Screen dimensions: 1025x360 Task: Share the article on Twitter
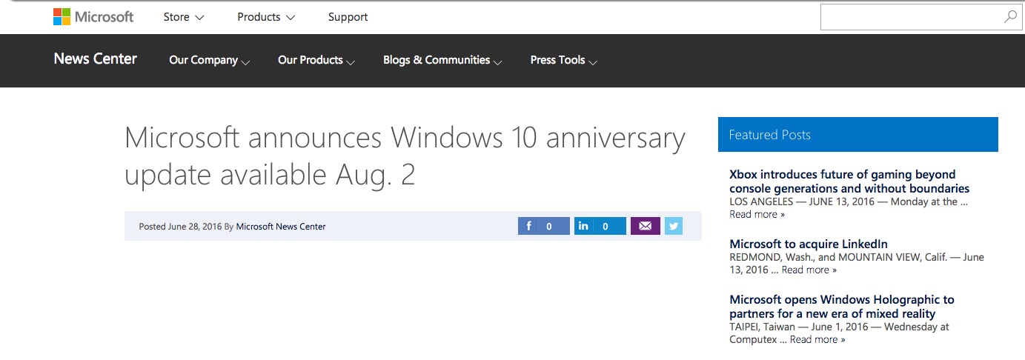673,226
